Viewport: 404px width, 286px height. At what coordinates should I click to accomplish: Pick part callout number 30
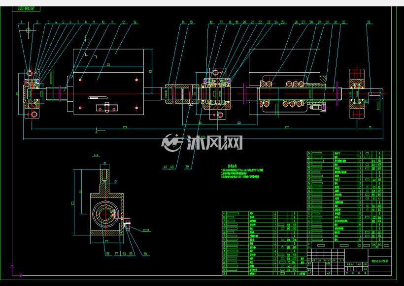[327, 22]
